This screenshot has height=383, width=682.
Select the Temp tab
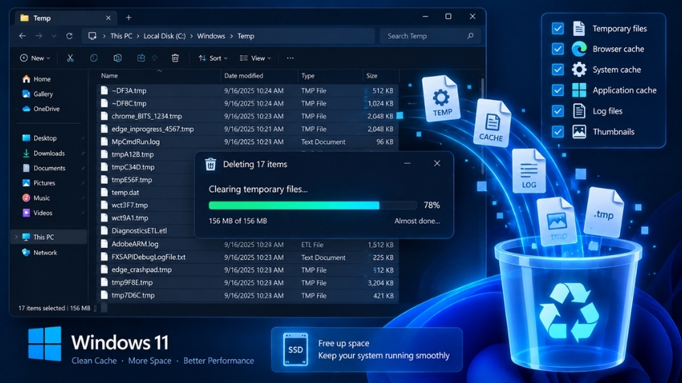click(x=65, y=18)
